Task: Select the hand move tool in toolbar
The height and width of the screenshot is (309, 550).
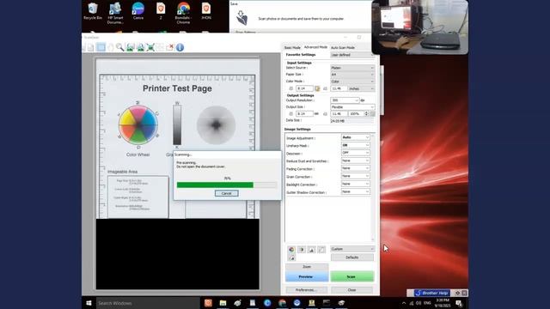Action: click(111, 47)
